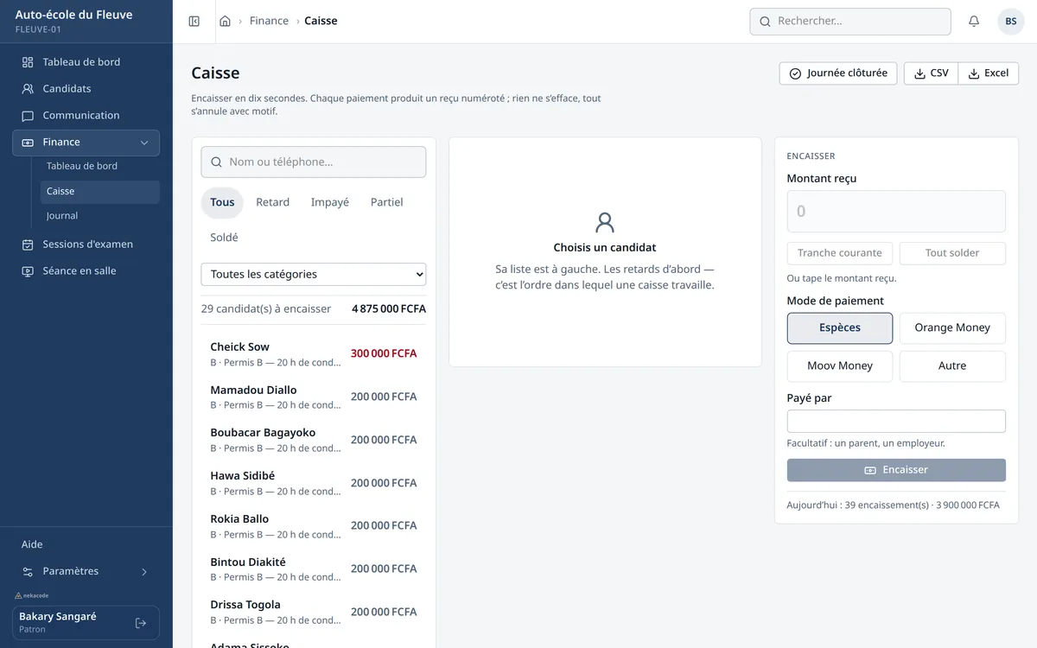Choose Orange Money as the payment mode
1037x648 pixels.
[952, 328]
